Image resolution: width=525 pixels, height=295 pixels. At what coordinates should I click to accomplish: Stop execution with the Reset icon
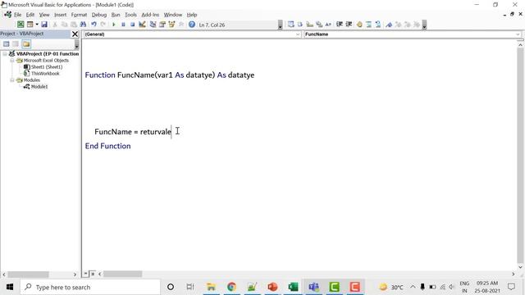(x=133, y=25)
